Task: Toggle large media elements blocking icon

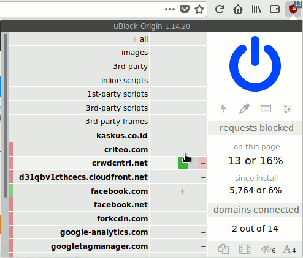Action: pyautogui.click(x=245, y=249)
